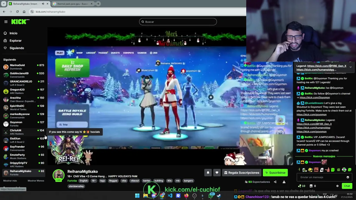
Task: Go to Inicio in sidebar
Action: point(13,33)
